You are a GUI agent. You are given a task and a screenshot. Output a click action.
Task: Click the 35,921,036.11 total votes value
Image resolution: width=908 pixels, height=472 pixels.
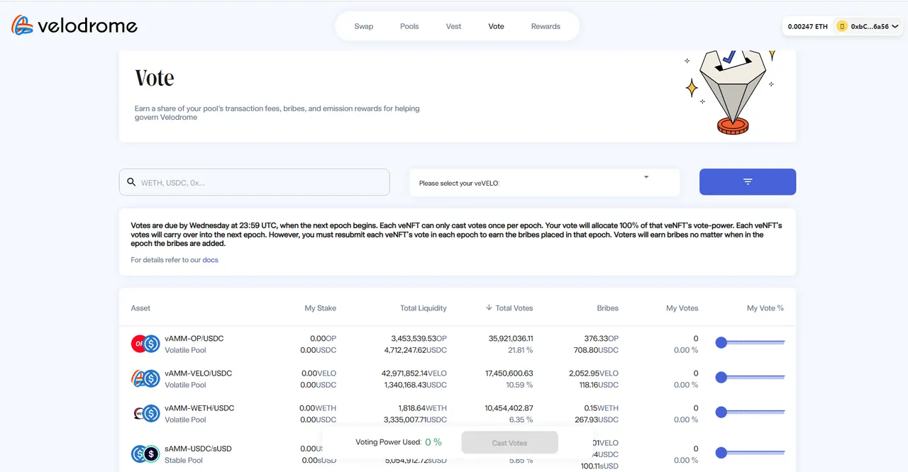tap(511, 339)
